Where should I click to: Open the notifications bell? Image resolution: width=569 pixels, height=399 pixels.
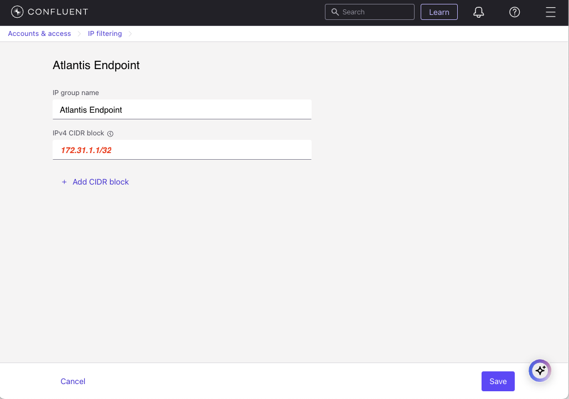(479, 12)
